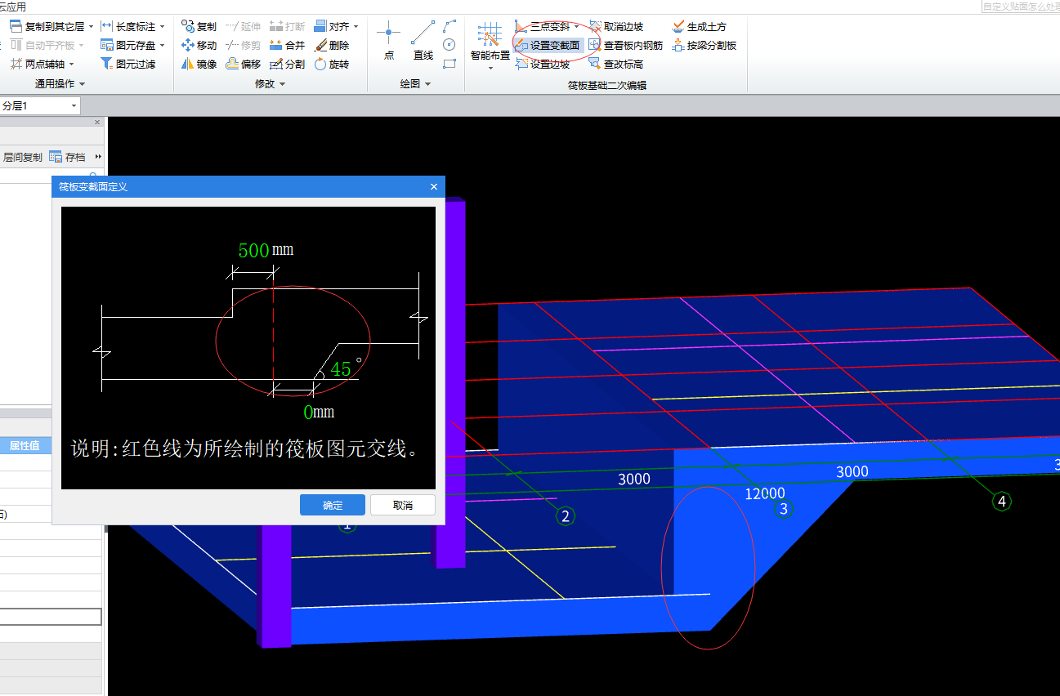Image resolution: width=1060 pixels, height=696 pixels.
Task: Click 复制到其它层 (copy to other layer) tool
Action: [x=47, y=27]
